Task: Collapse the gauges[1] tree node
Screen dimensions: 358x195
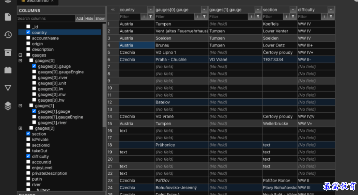Action: pyautogui.click(x=20, y=106)
